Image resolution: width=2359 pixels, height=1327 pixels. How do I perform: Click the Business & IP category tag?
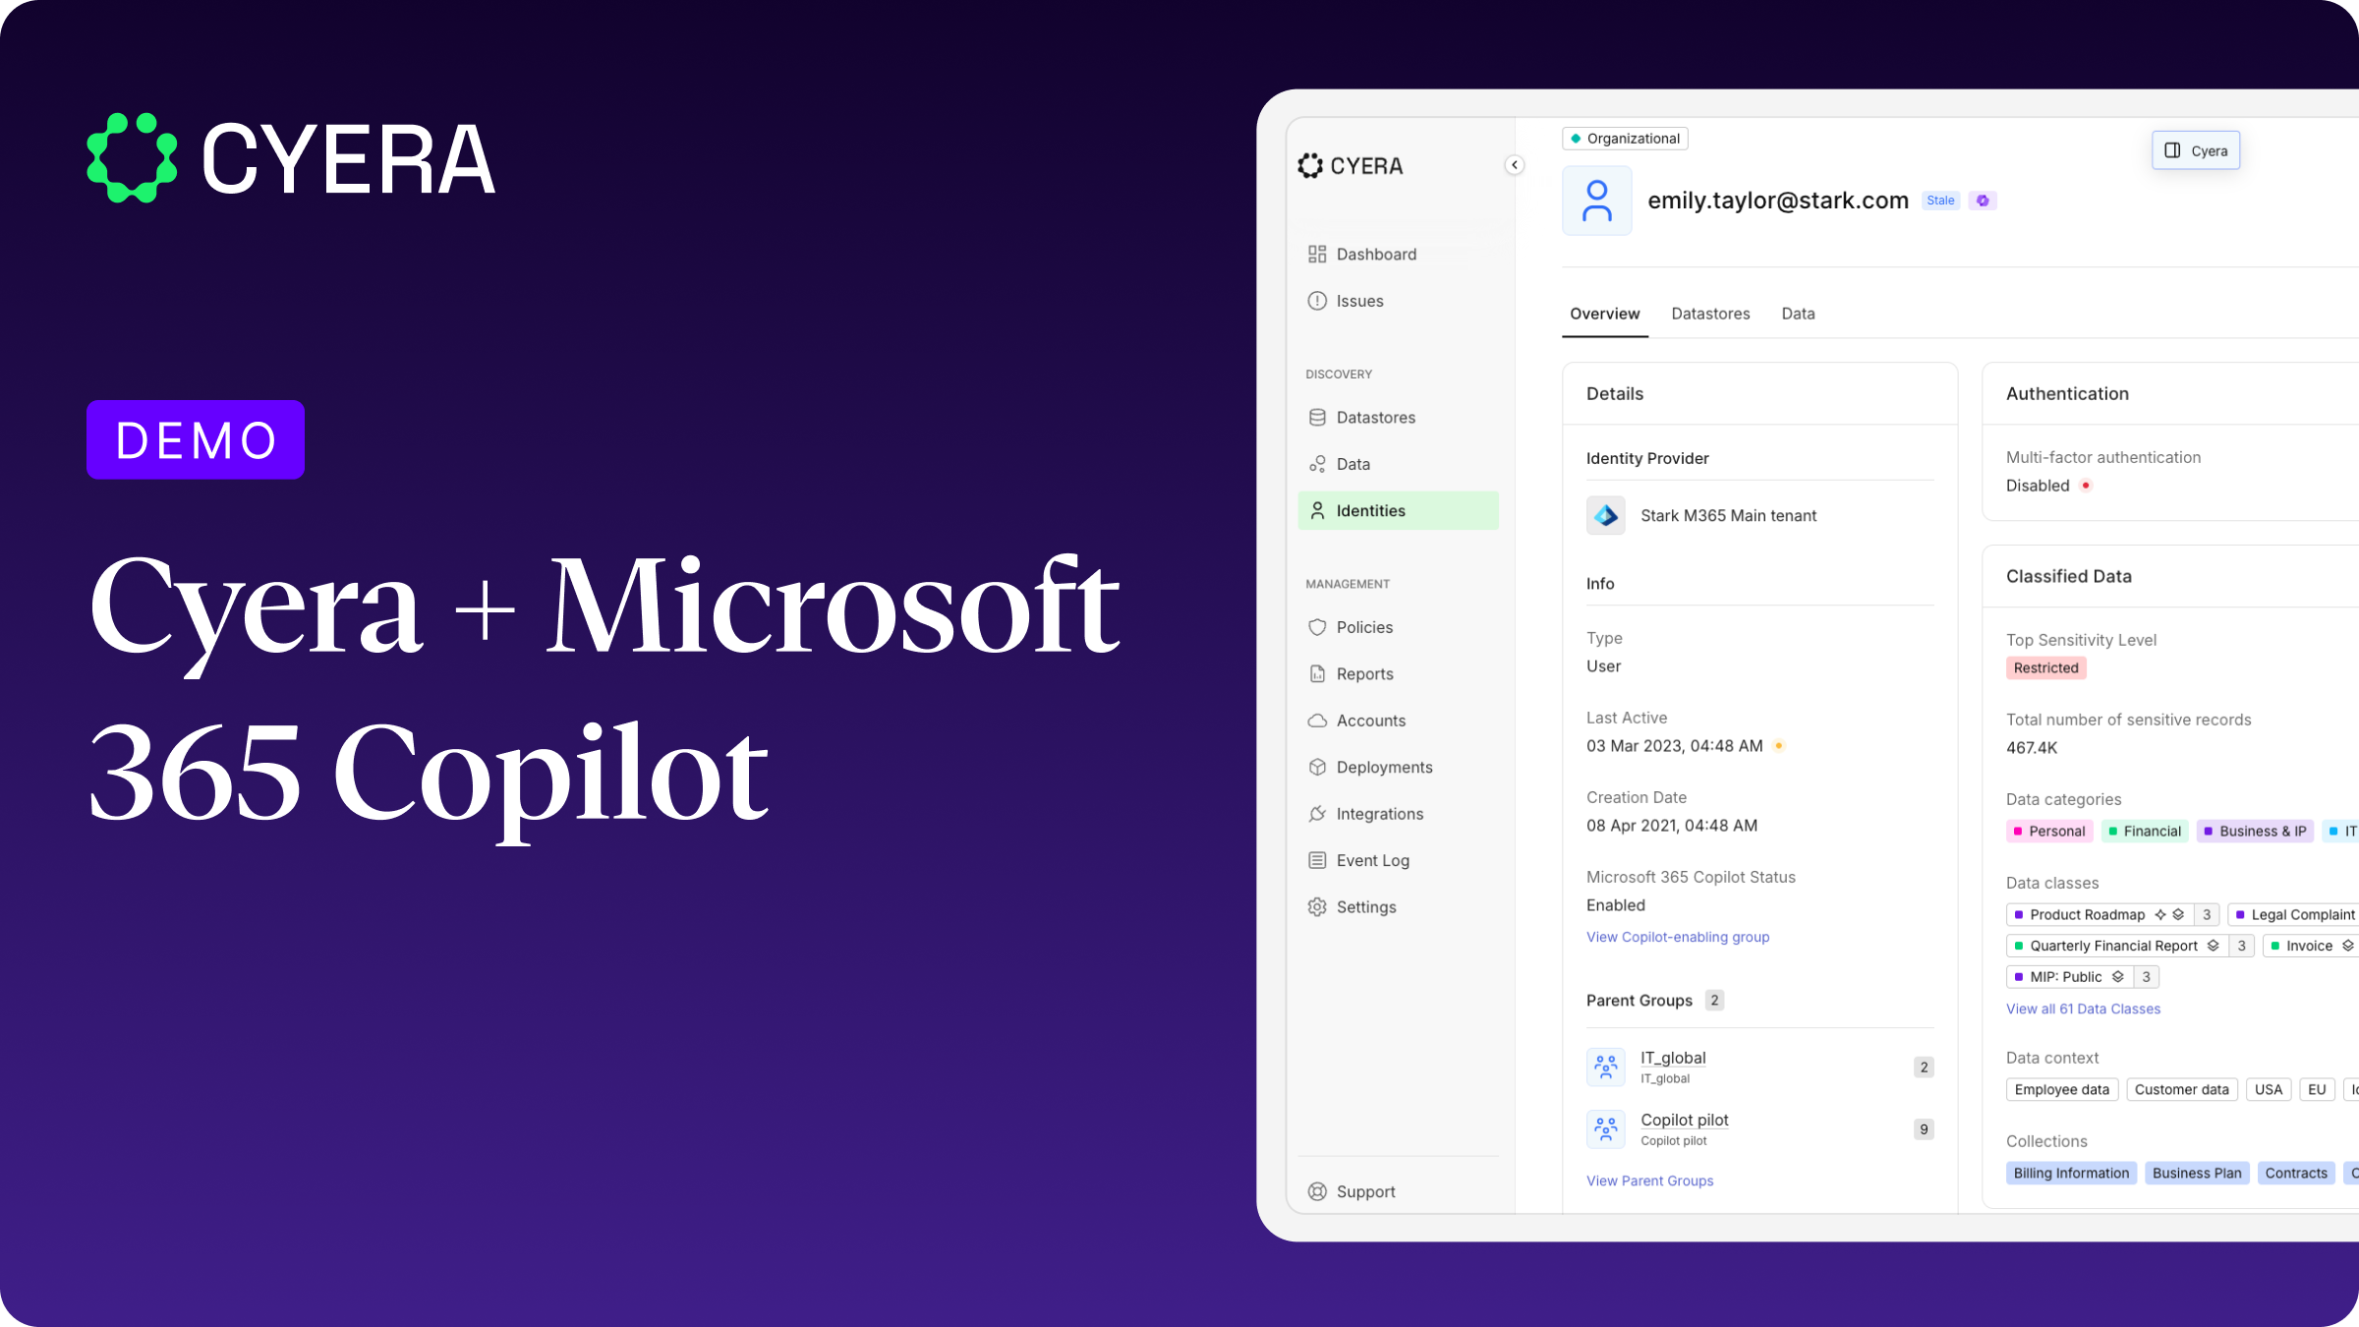pos(2255,832)
